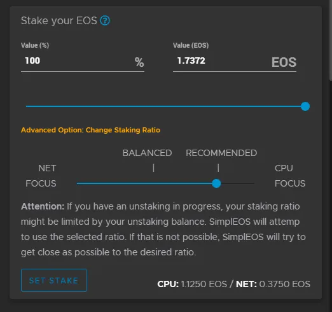Click the CPU FOCUS label
Viewport: 332px width, 312px height.
tap(290, 176)
